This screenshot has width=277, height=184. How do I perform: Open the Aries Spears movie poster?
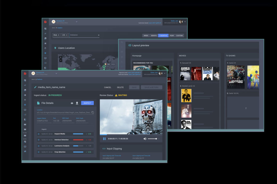click(x=185, y=73)
